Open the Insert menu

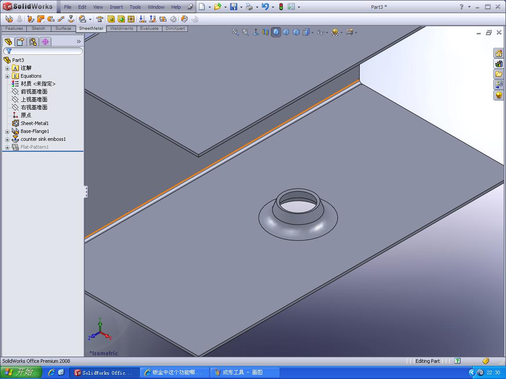[x=116, y=7]
